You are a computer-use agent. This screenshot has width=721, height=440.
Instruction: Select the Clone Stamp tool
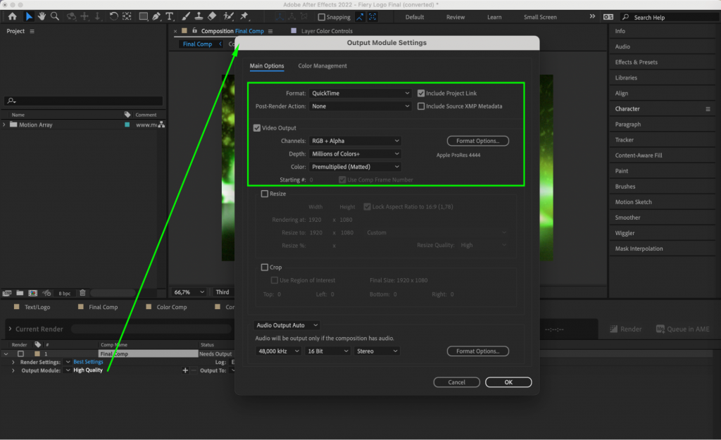198,16
